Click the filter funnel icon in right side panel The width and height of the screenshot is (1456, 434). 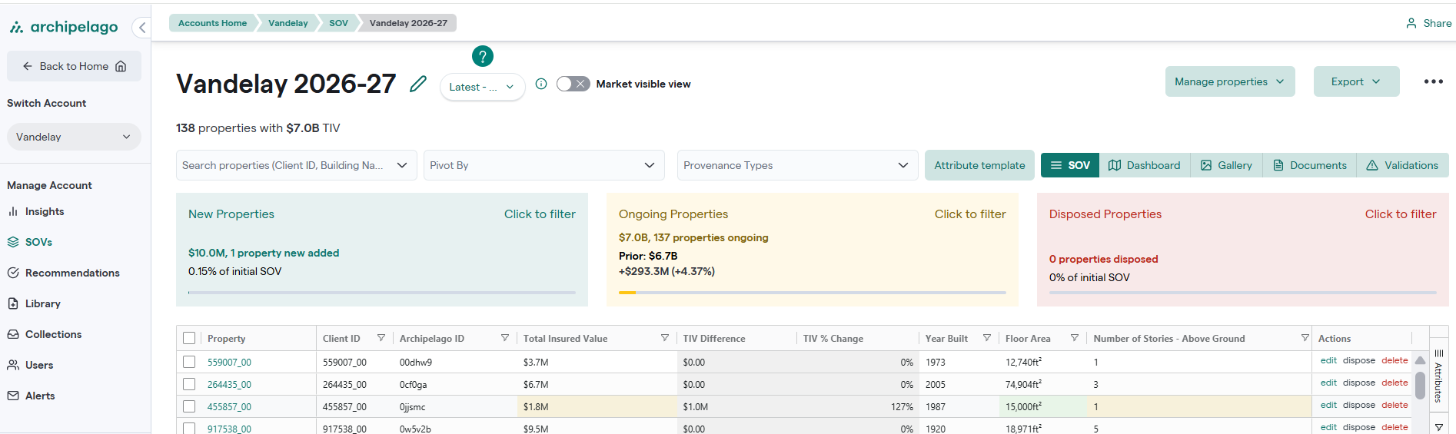[x=1439, y=427]
